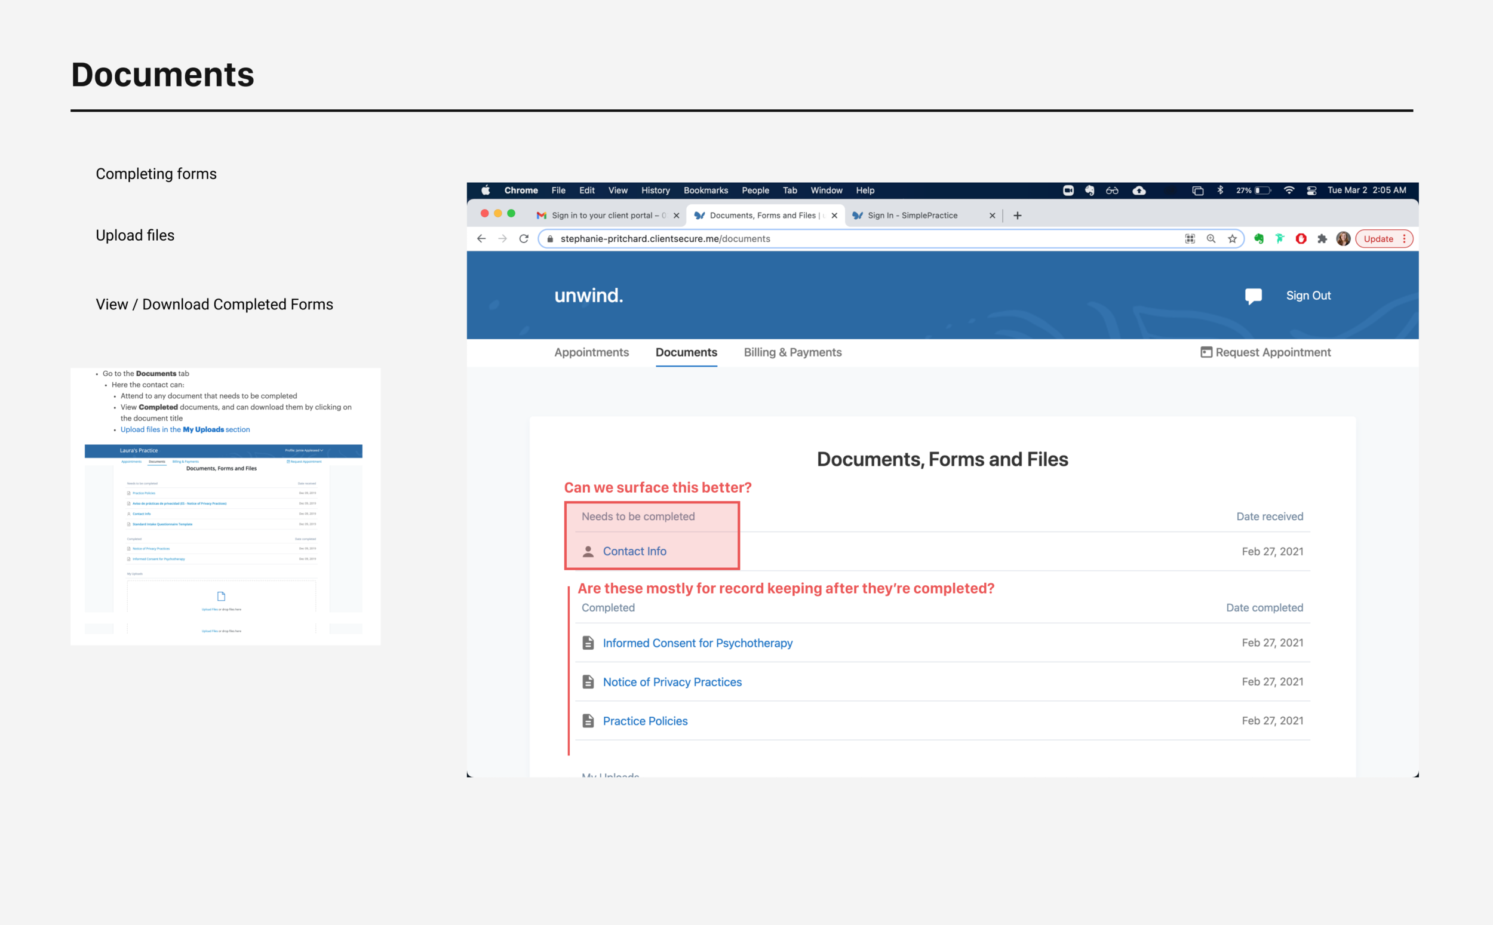Open the Evernote extension icon

(x=1259, y=239)
